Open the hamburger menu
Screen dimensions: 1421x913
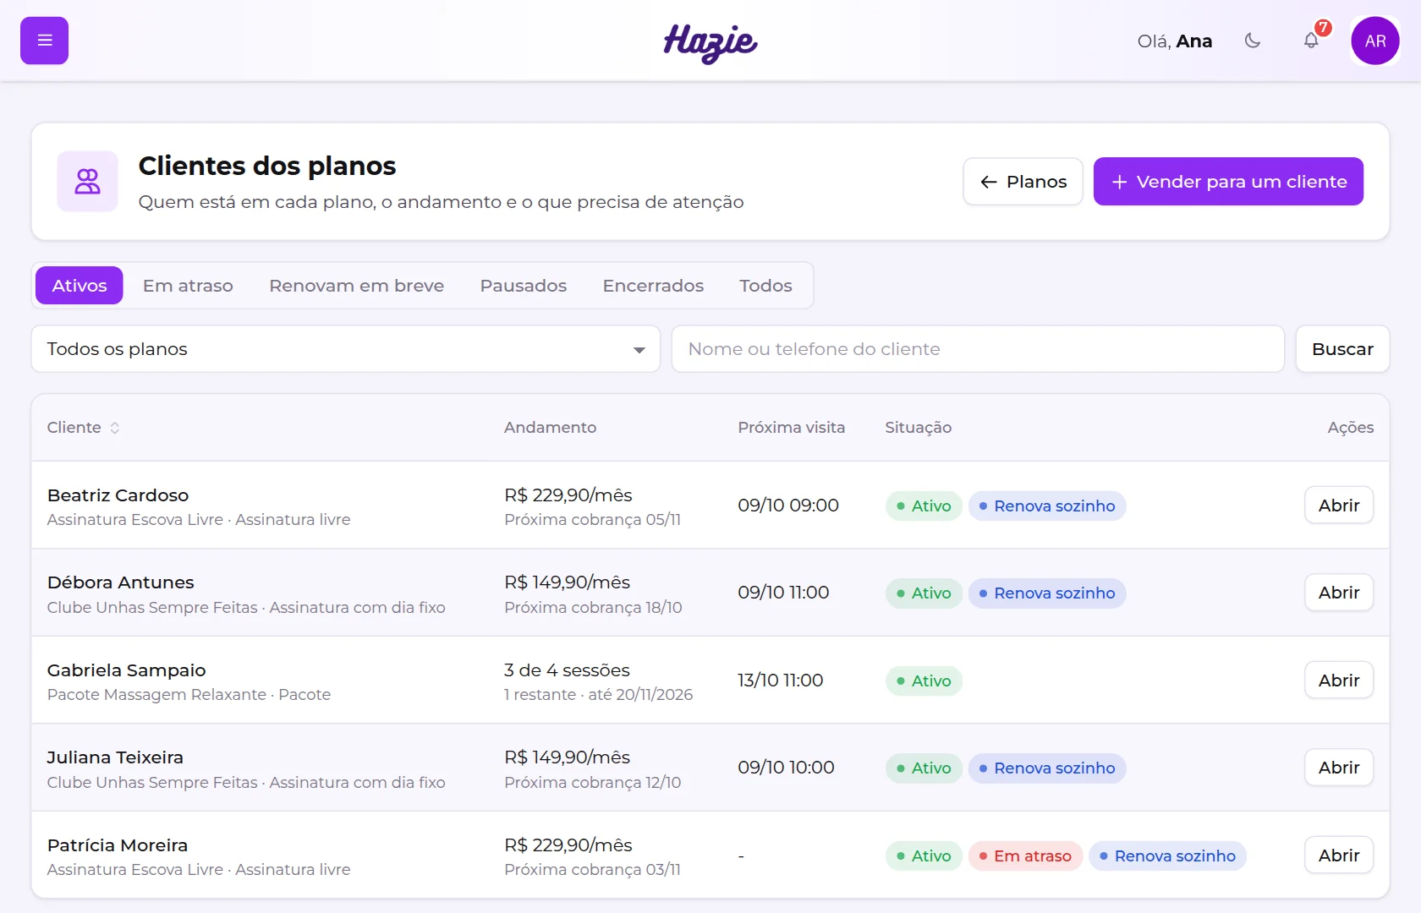point(44,41)
